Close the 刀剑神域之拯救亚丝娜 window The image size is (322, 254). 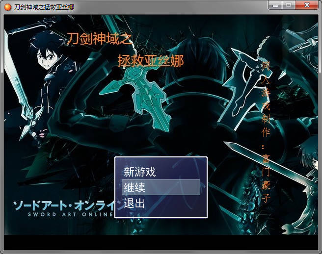click(x=307, y=5)
